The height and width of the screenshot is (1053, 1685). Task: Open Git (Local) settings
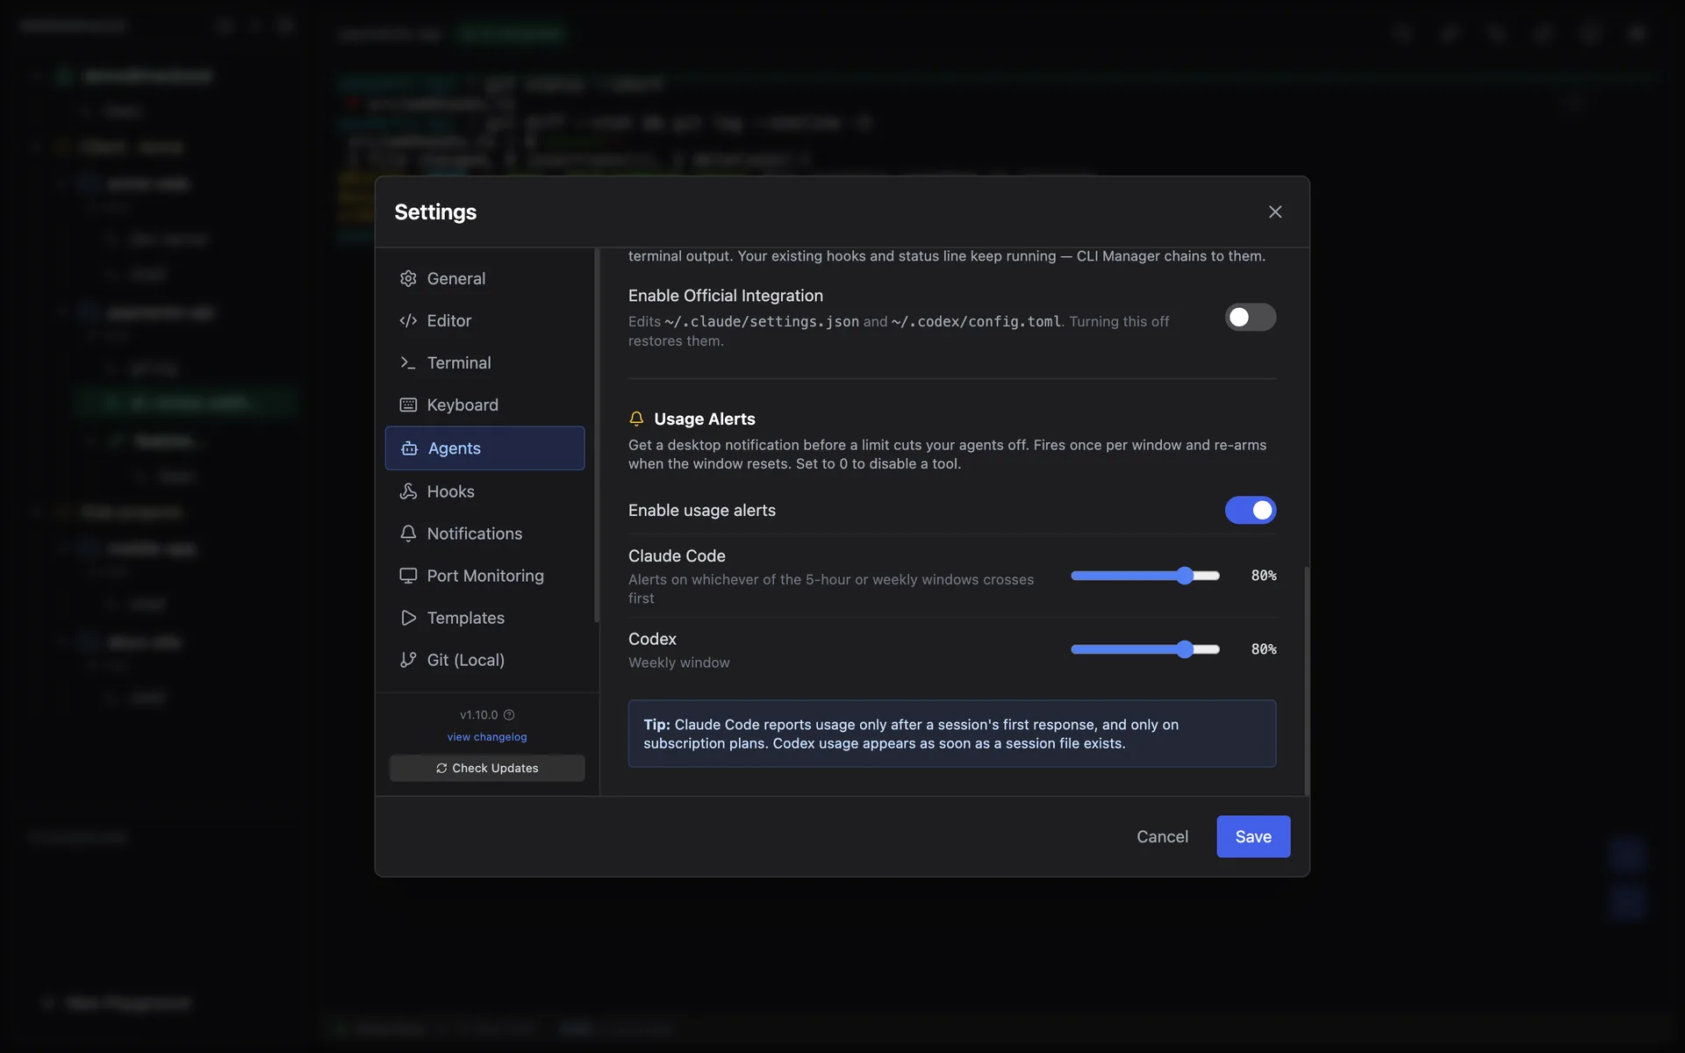[484, 660]
